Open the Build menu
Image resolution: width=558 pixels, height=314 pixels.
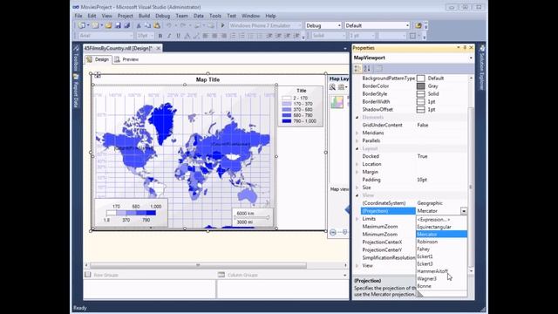pyautogui.click(x=144, y=16)
